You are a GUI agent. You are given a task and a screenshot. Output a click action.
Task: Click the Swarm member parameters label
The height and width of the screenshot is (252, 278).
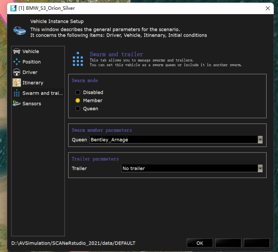point(102,130)
